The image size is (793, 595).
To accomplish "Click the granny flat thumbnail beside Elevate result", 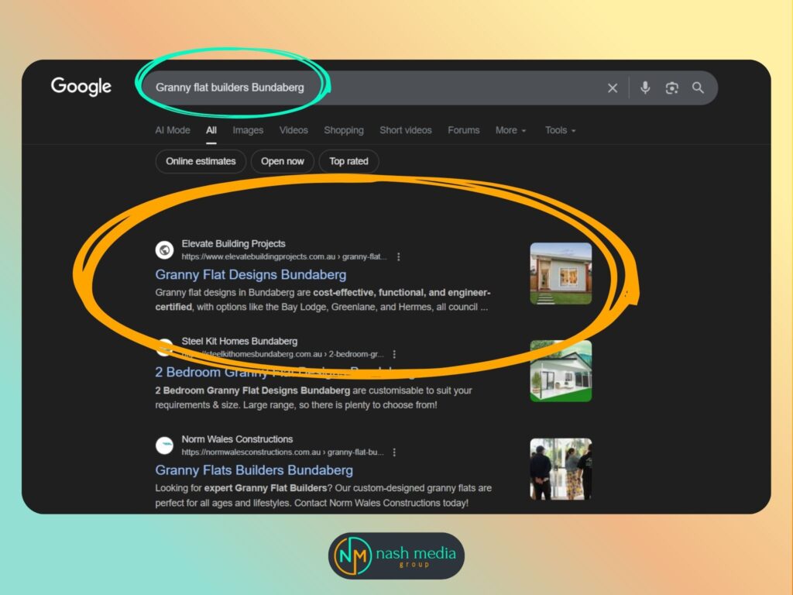I will 560,272.
